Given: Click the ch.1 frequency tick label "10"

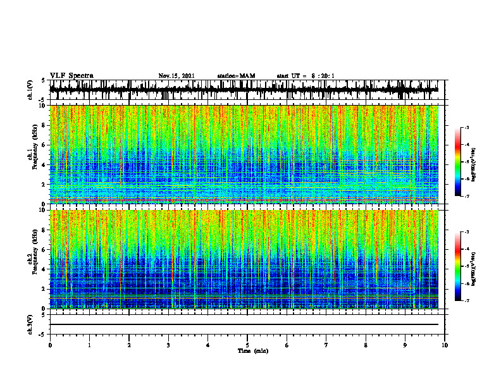Looking at the screenshot, I should coord(43,106).
